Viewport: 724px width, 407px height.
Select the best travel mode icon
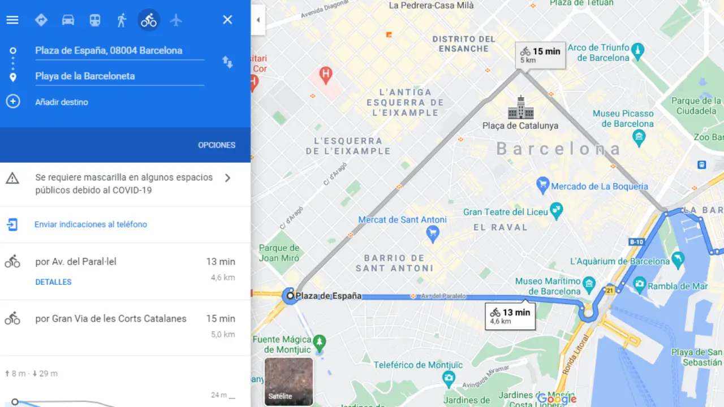point(41,20)
